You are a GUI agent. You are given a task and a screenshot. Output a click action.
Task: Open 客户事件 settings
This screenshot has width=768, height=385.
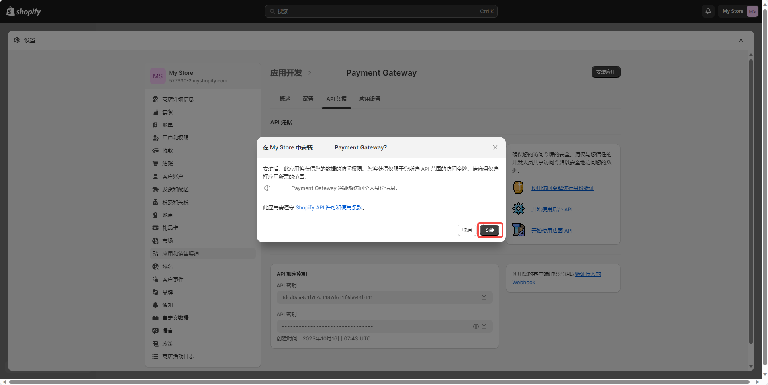click(203, 279)
